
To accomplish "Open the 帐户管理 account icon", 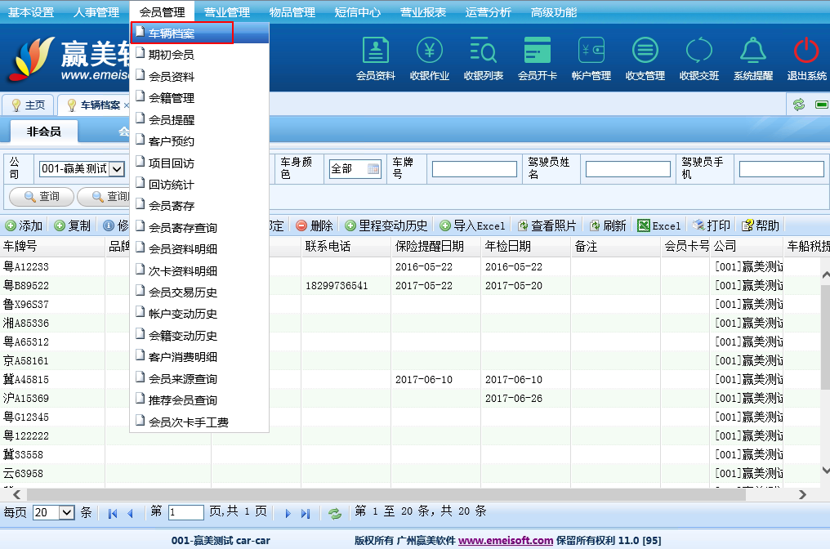I will click(591, 58).
